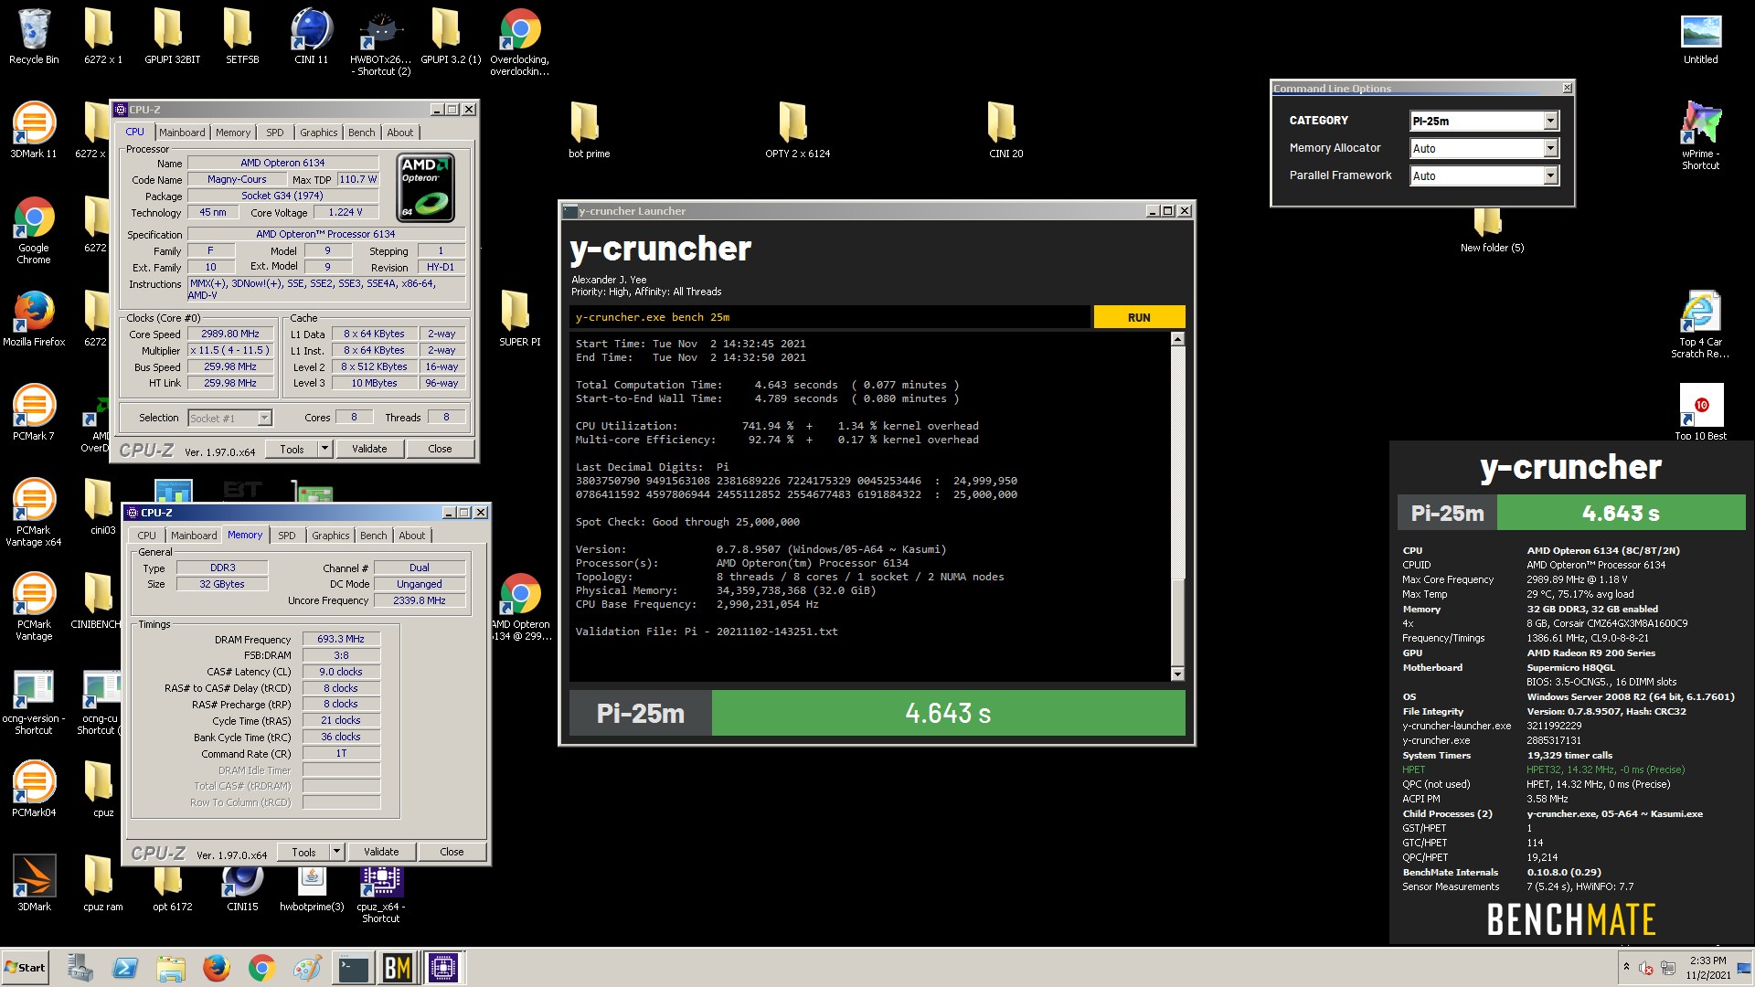Image resolution: width=1755 pixels, height=987 pixels.
Task: Open the OPTY 2 x 6124 folder
Action: coord(797,131)
